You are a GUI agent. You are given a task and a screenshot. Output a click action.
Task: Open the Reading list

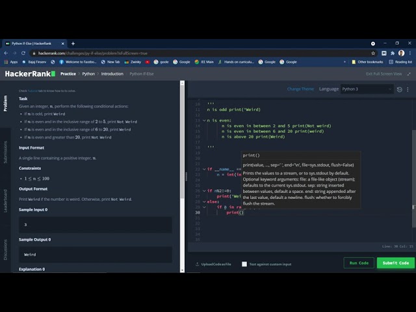(400, 62)
